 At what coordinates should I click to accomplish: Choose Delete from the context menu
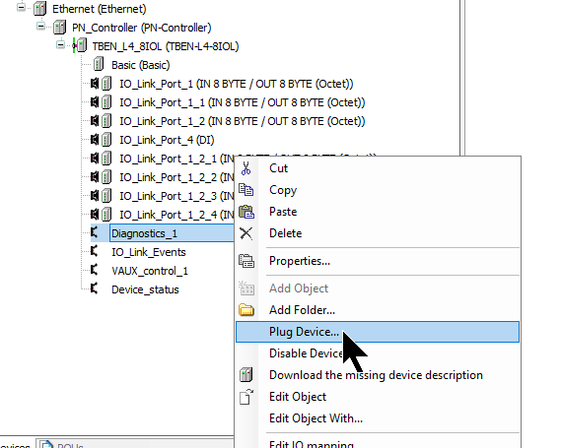378,233
